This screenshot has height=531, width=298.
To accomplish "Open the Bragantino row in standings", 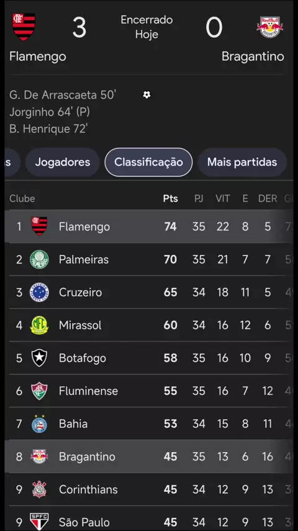I will tap(149, 456).
